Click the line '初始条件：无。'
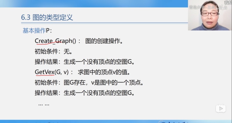Viewport: 232px width, 123px height. pyautogui.click(x=53, y=52)
